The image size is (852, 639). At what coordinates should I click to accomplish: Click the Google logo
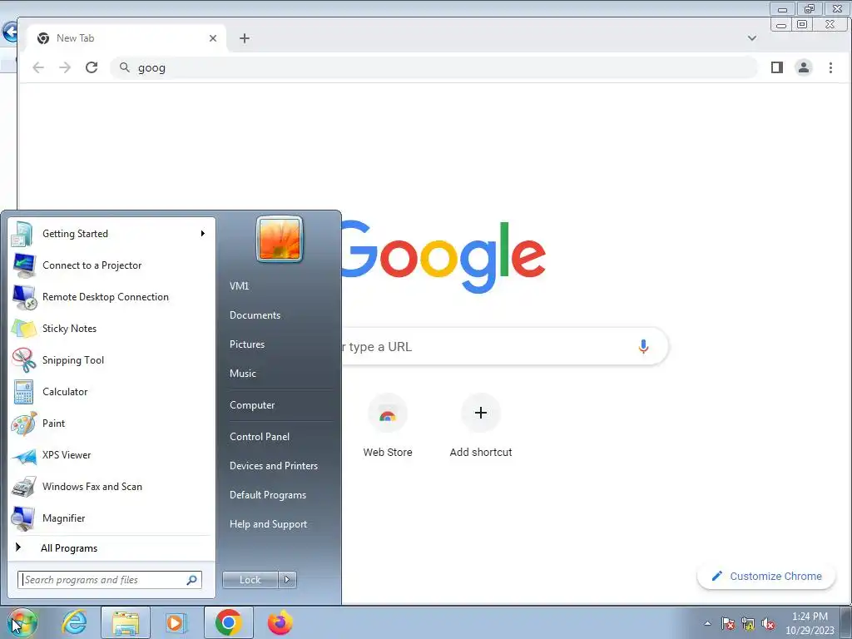(443, 255)
